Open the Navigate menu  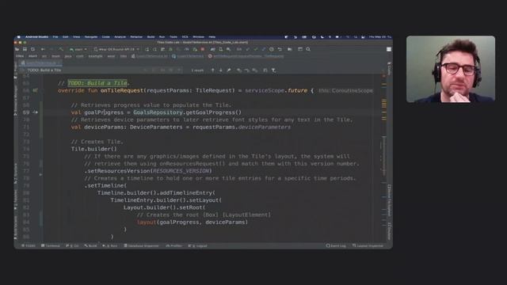point(91,37)
